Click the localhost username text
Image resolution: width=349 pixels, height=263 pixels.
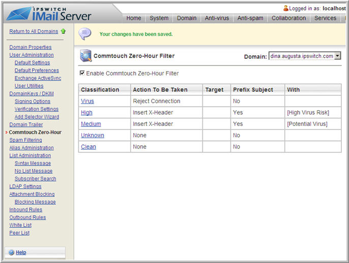pos(334,8)
